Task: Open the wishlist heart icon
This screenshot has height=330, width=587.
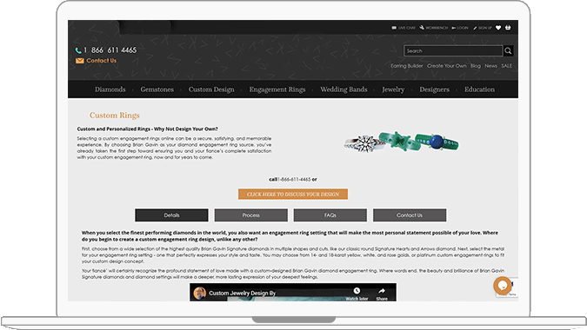Action: (498, 28)
